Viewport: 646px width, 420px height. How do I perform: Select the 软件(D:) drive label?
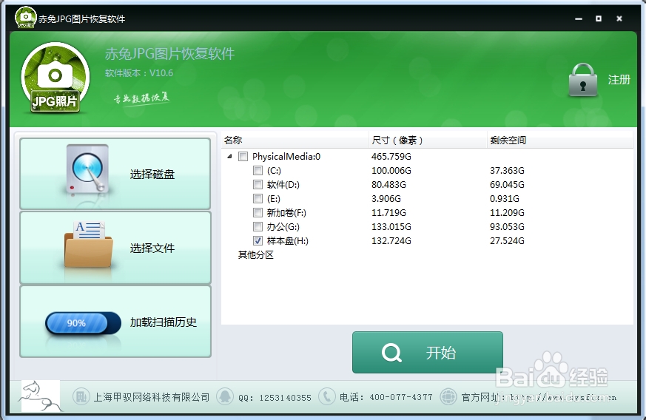coord(283,185)
